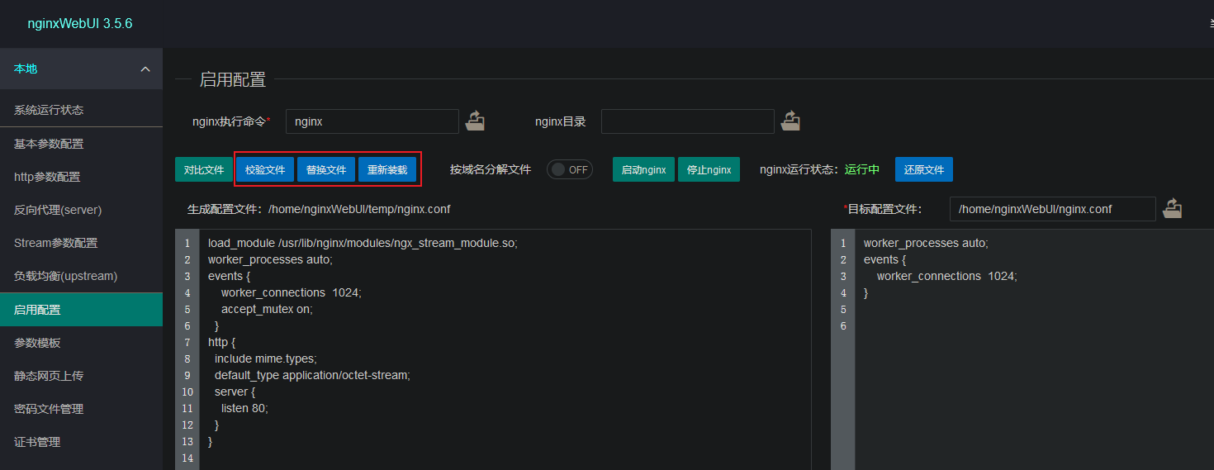Collapse the 本地 sidebar section
The width and height of the screenshot is (1214, 470).
145,69
